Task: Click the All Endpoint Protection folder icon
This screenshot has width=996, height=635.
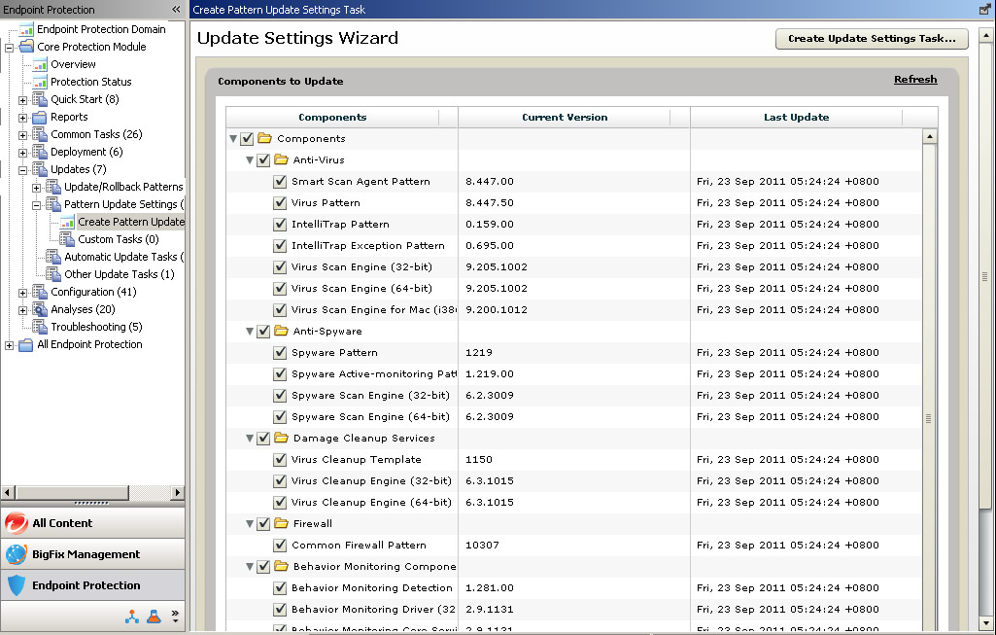Action: (26, 344)
